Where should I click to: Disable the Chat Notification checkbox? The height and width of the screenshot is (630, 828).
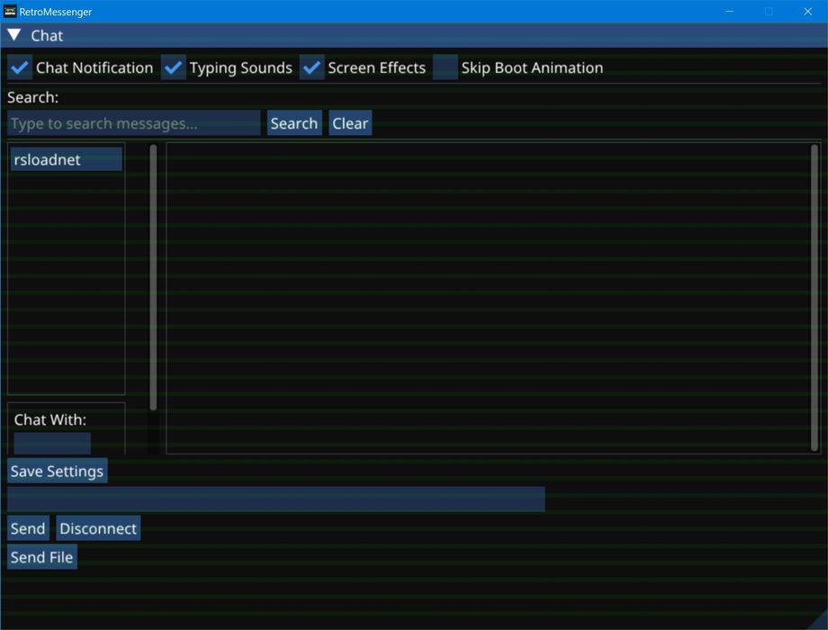[20, 67]
